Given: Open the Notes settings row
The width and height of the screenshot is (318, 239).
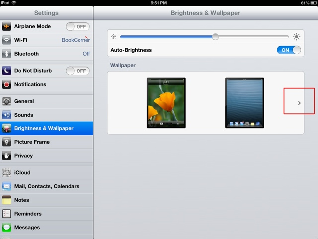Looking at the screenshot, I should click(47, 200).
